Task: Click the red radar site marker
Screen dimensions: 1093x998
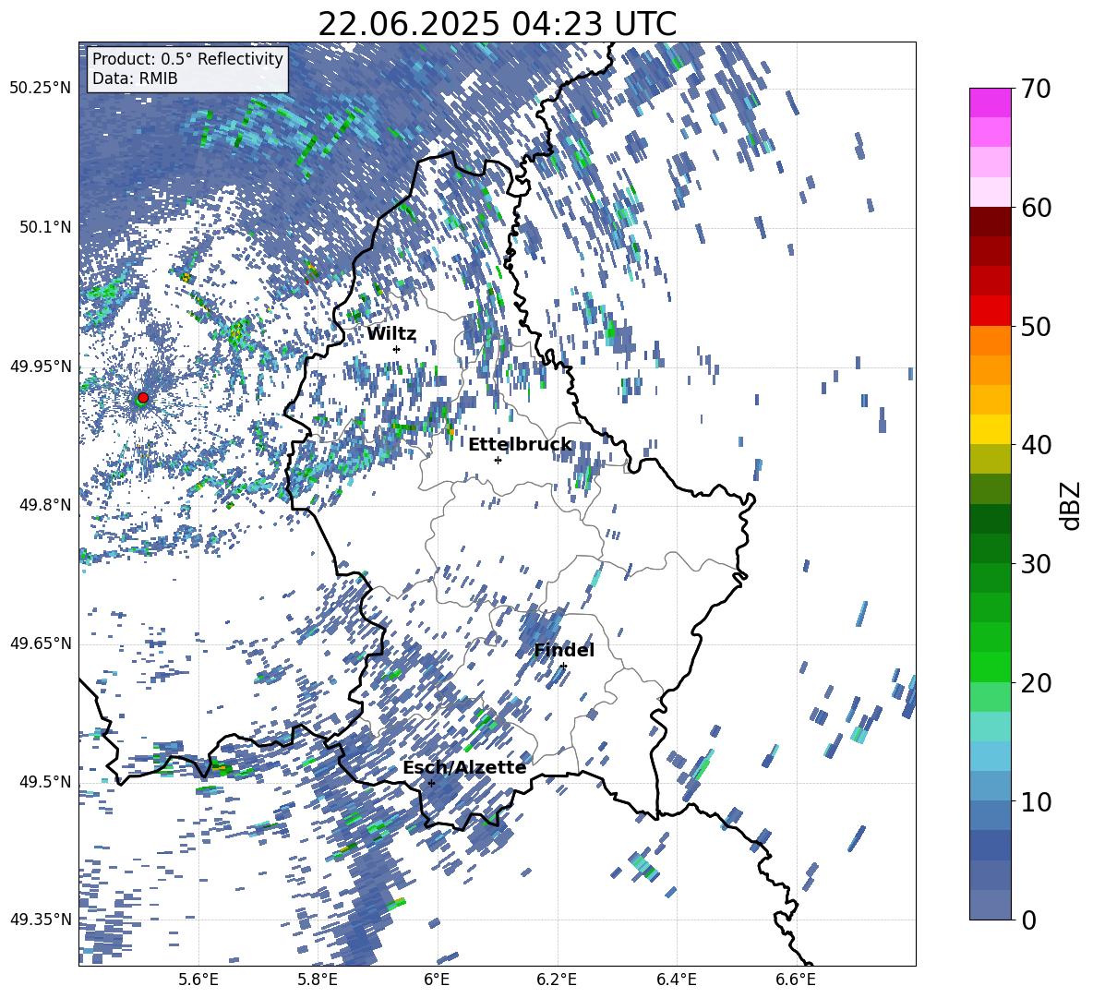Action: coord(143,398)
